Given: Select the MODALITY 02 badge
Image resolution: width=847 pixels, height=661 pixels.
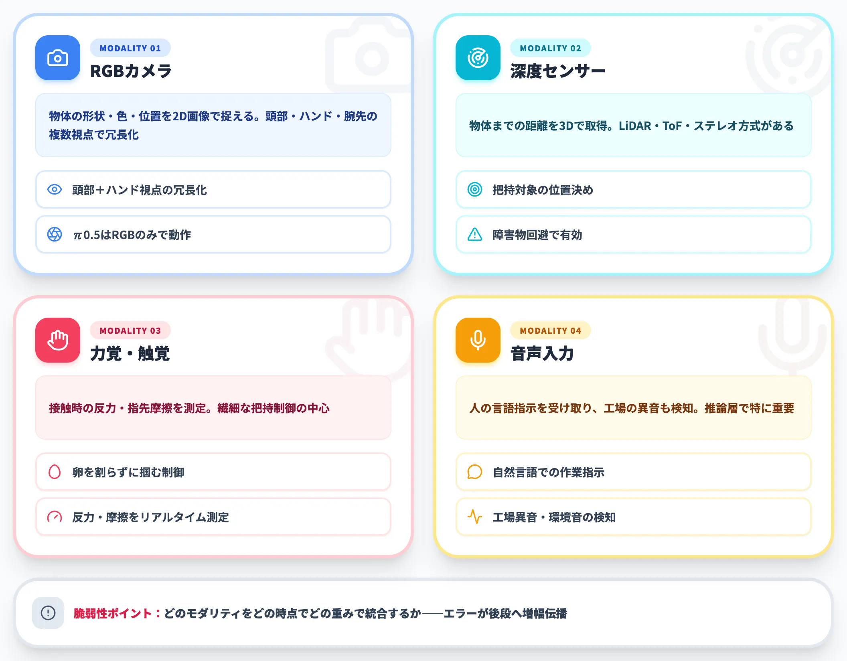Looking at the screenshot, I should 551,48.
